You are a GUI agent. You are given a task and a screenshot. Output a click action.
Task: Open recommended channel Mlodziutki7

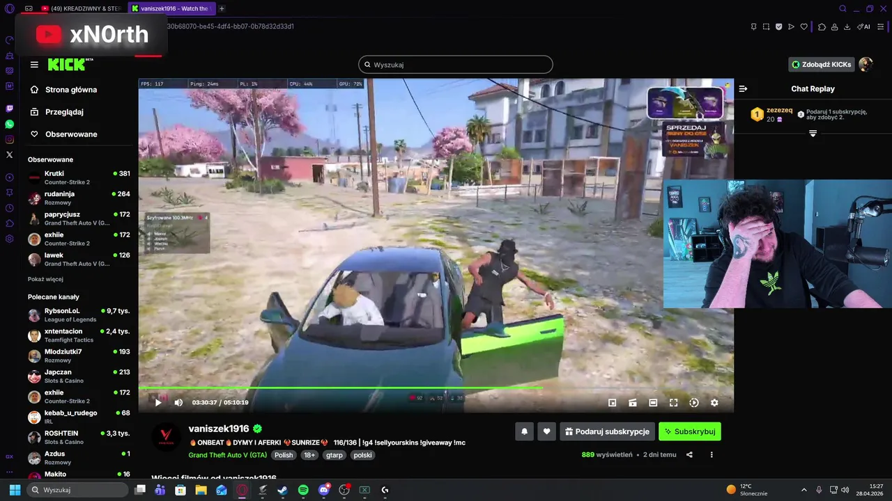tap(79, 356)
